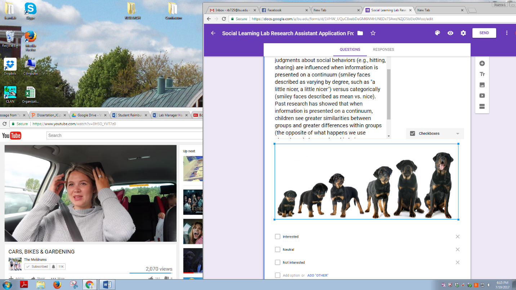Click the add question plus icon

click(x=482, y=63)
